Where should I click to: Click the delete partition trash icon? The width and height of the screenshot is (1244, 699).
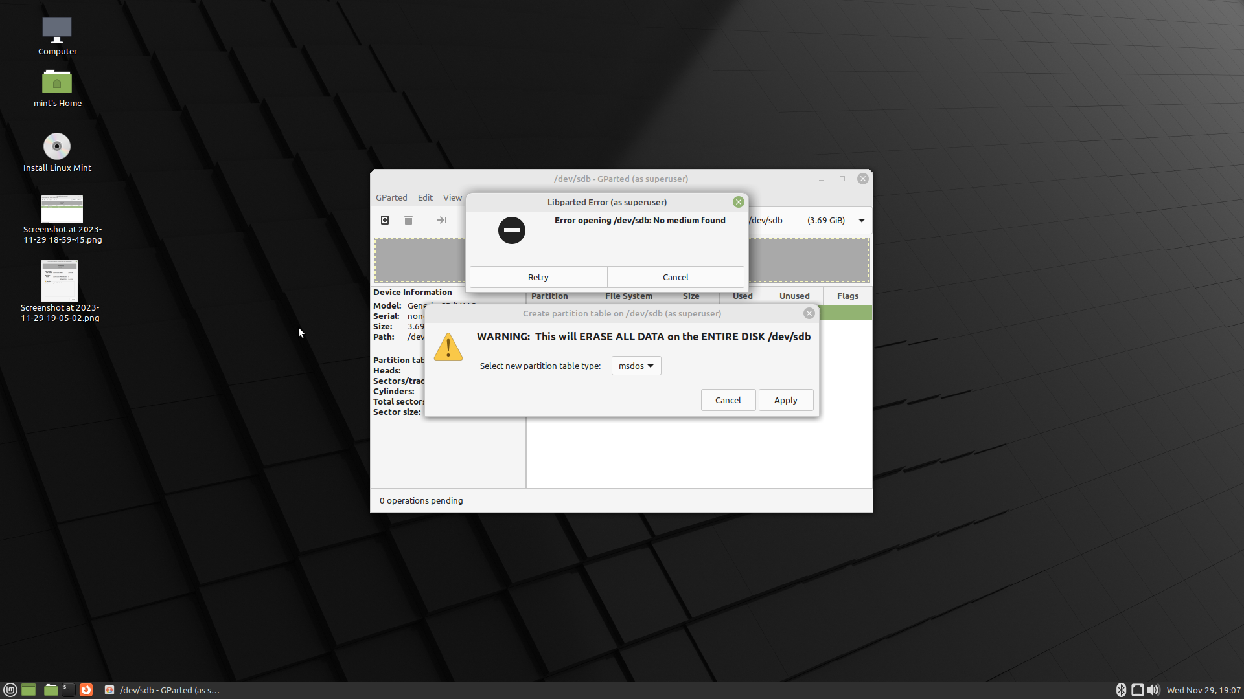coord(408,220)
